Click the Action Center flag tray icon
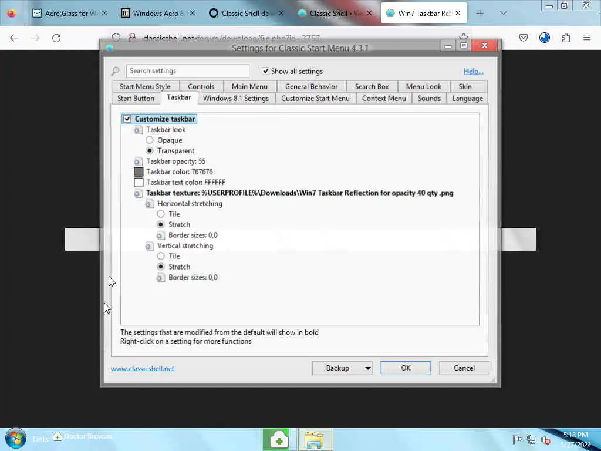The width and height of the screenshot is (601, 451). [x=516, y=439]
